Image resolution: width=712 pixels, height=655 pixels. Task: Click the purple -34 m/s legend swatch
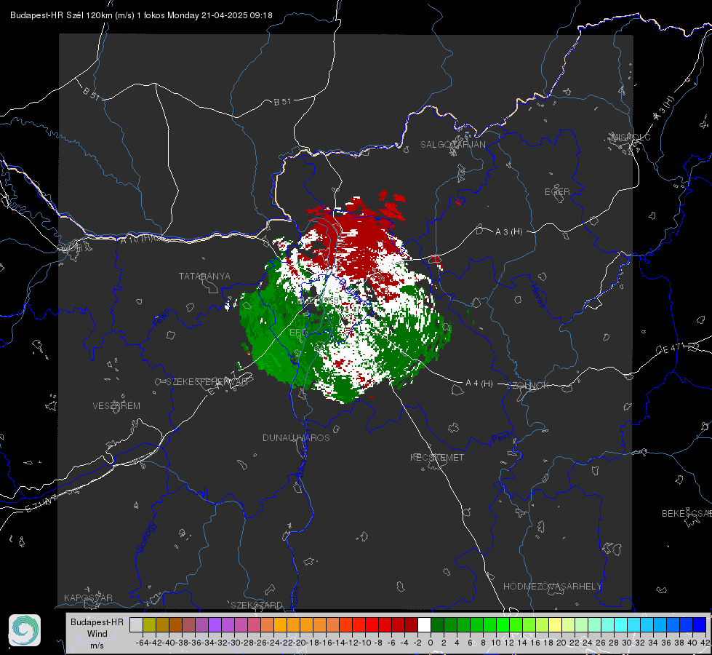coord(215,625)
